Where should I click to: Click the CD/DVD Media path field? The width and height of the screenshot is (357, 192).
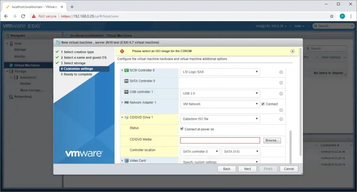point(220,140)
